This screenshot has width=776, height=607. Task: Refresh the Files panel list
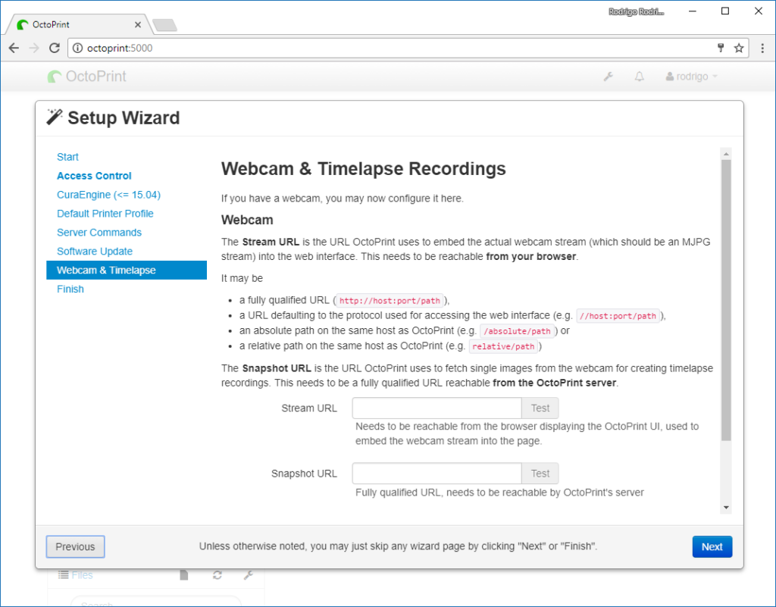(x=217, y=575)
